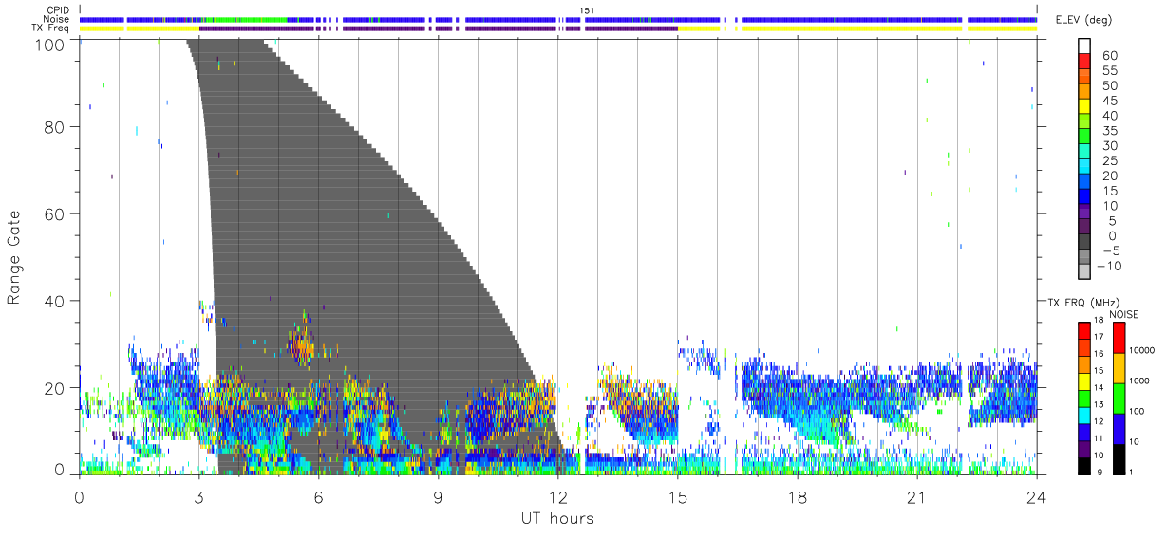Click the '9' label on TX FRQ scale

point(1099,472)
